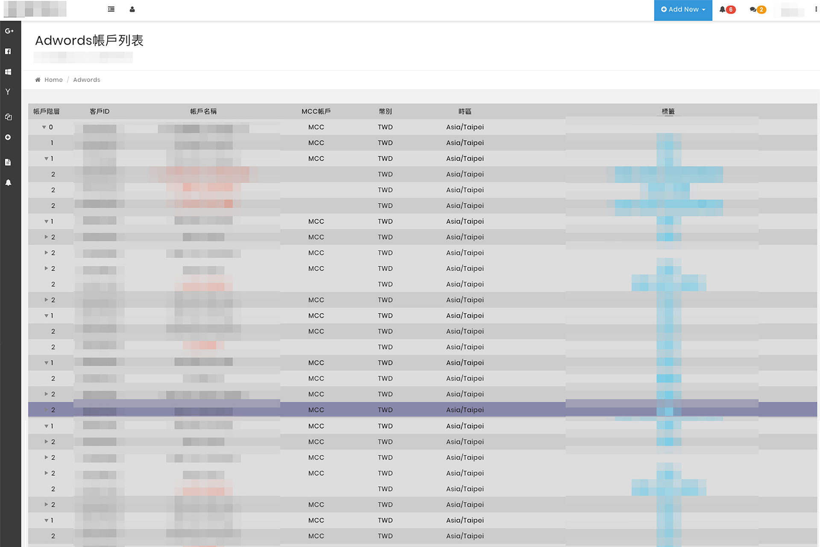This screenshot has width=820, height=547.
Task: Open the Windows logo sidebar section
Action: [8, 72]
